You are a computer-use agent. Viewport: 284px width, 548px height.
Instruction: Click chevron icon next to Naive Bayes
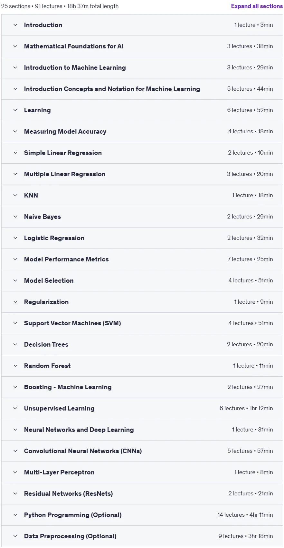15,217
